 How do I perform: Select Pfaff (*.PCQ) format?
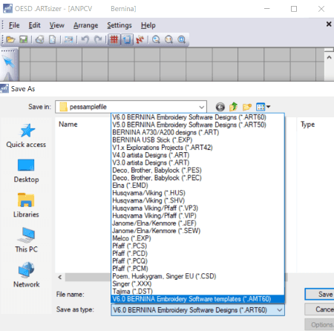[x=197, y=261]
